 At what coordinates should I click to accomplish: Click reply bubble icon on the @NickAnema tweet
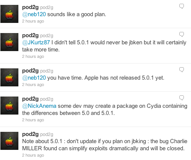pyautogui.click(x=182, y=98)
